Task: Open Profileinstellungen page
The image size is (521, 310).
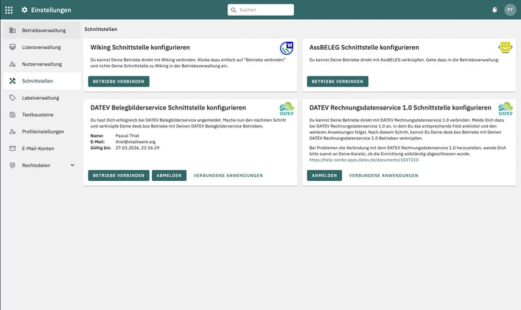Action: pyautogui.click(x=42, y=132)
